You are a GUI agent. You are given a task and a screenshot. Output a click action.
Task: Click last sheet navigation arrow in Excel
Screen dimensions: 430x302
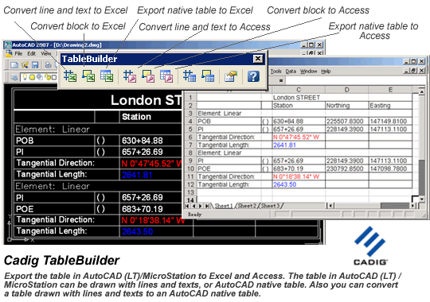(x=207, y=206)
